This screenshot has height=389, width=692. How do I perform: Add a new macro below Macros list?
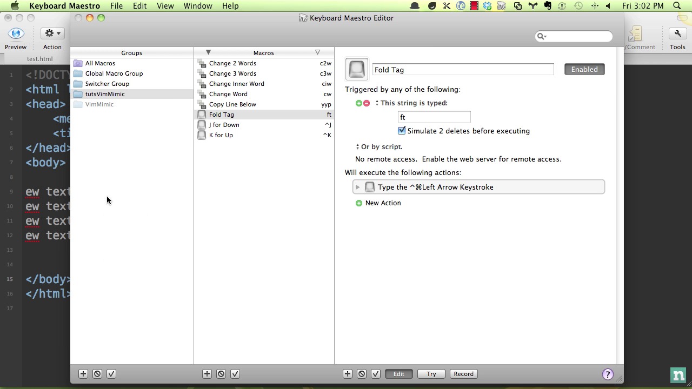click(x=207, y=374)
